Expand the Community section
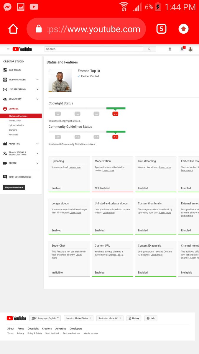This screenshot has height=354, width=199. [37, 99]
